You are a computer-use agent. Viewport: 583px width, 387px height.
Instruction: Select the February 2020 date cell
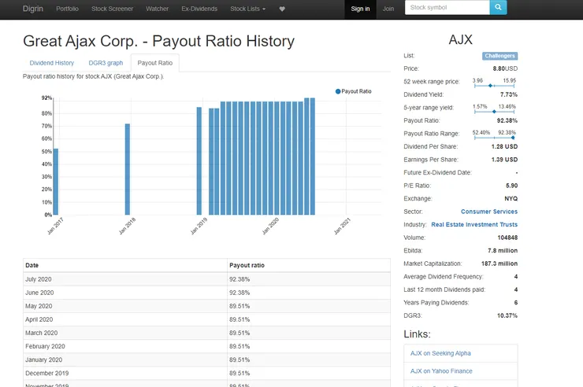(x=125, y=346)
